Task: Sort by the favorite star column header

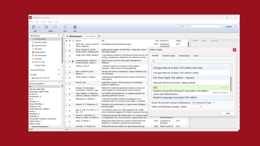Action: pos(67,41)
